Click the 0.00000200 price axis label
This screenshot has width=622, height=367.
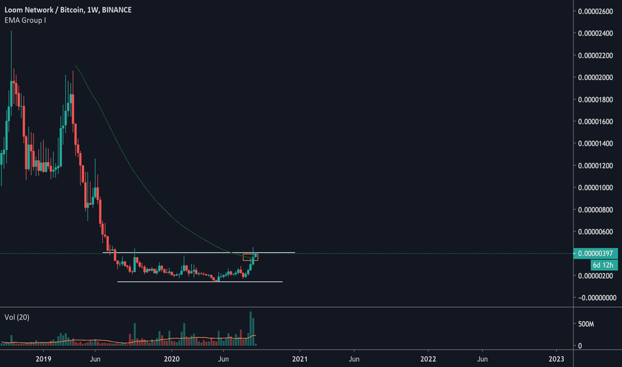(x=595, y=276)
